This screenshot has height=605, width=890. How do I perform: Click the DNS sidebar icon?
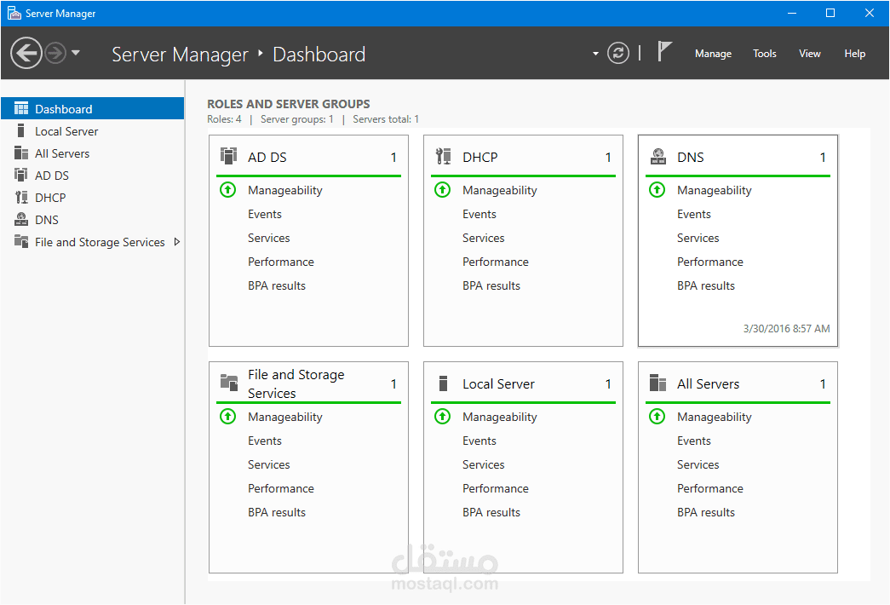(21, 220)
